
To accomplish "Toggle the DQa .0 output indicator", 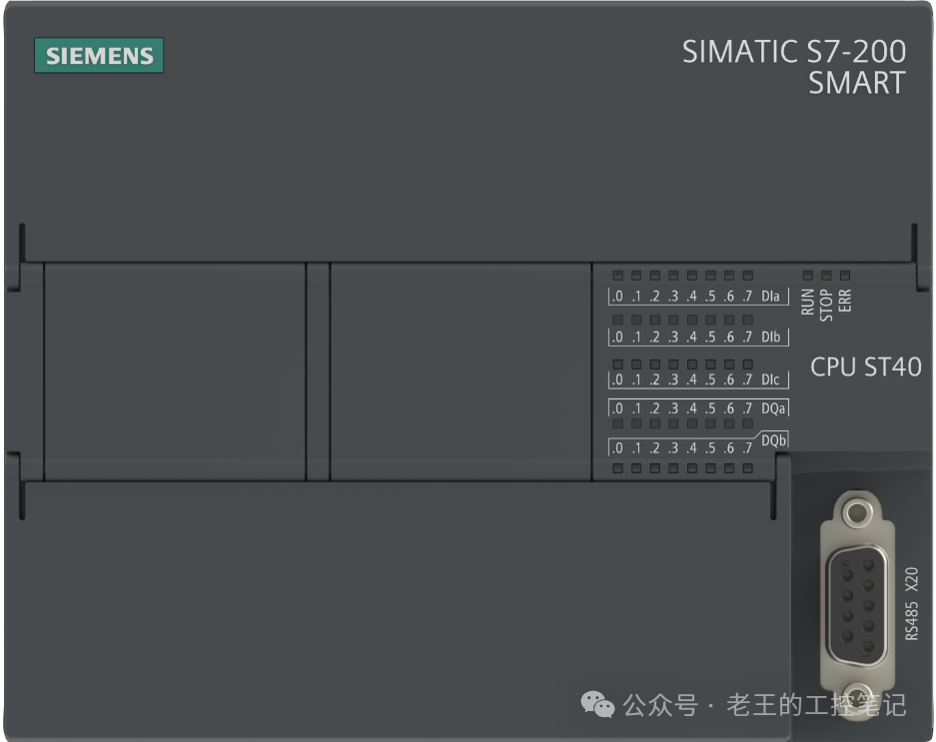I will pyautogui.click(x=617, y=422).
